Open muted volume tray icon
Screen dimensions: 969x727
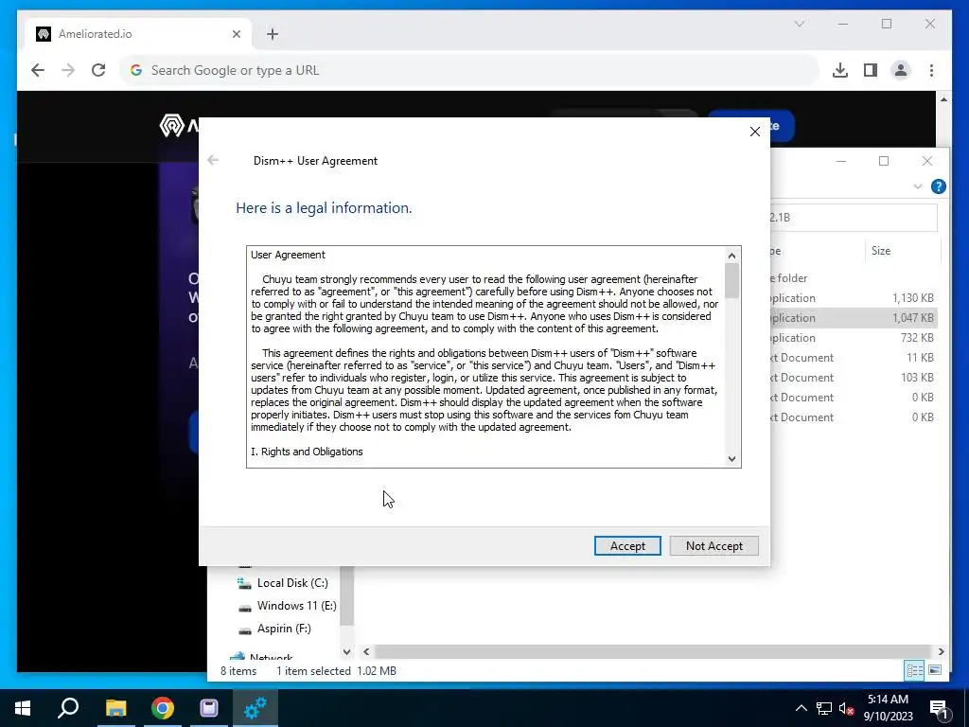[x=847, y=708]
